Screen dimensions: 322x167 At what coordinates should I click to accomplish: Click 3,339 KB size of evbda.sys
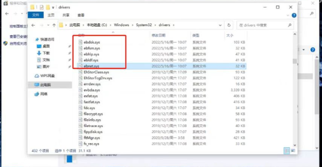point(238,90)
